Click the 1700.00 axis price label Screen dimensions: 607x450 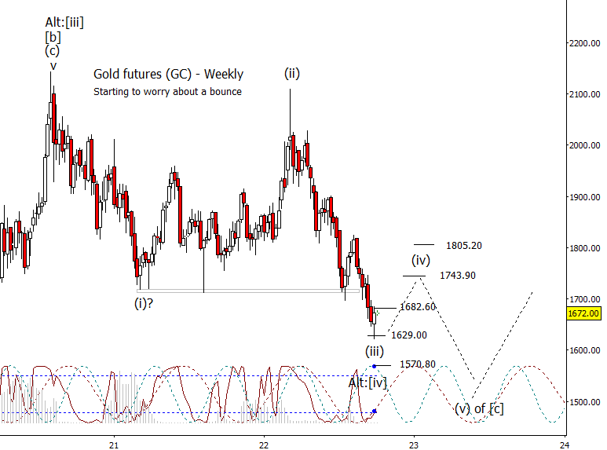pos(584,299)
